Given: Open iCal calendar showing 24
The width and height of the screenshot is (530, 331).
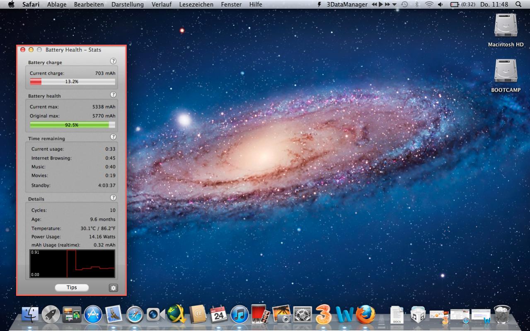Looking at the screenshot, I should [219, 315].
